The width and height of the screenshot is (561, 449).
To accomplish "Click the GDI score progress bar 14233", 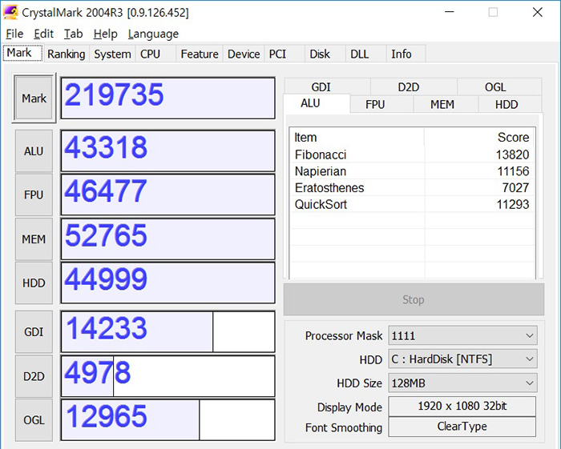I will [x=167, y=332].
